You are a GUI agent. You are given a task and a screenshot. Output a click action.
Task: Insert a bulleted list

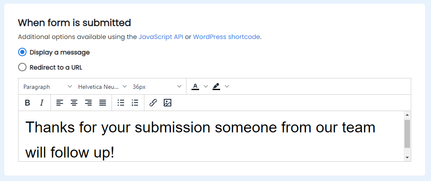click(121, 103)
